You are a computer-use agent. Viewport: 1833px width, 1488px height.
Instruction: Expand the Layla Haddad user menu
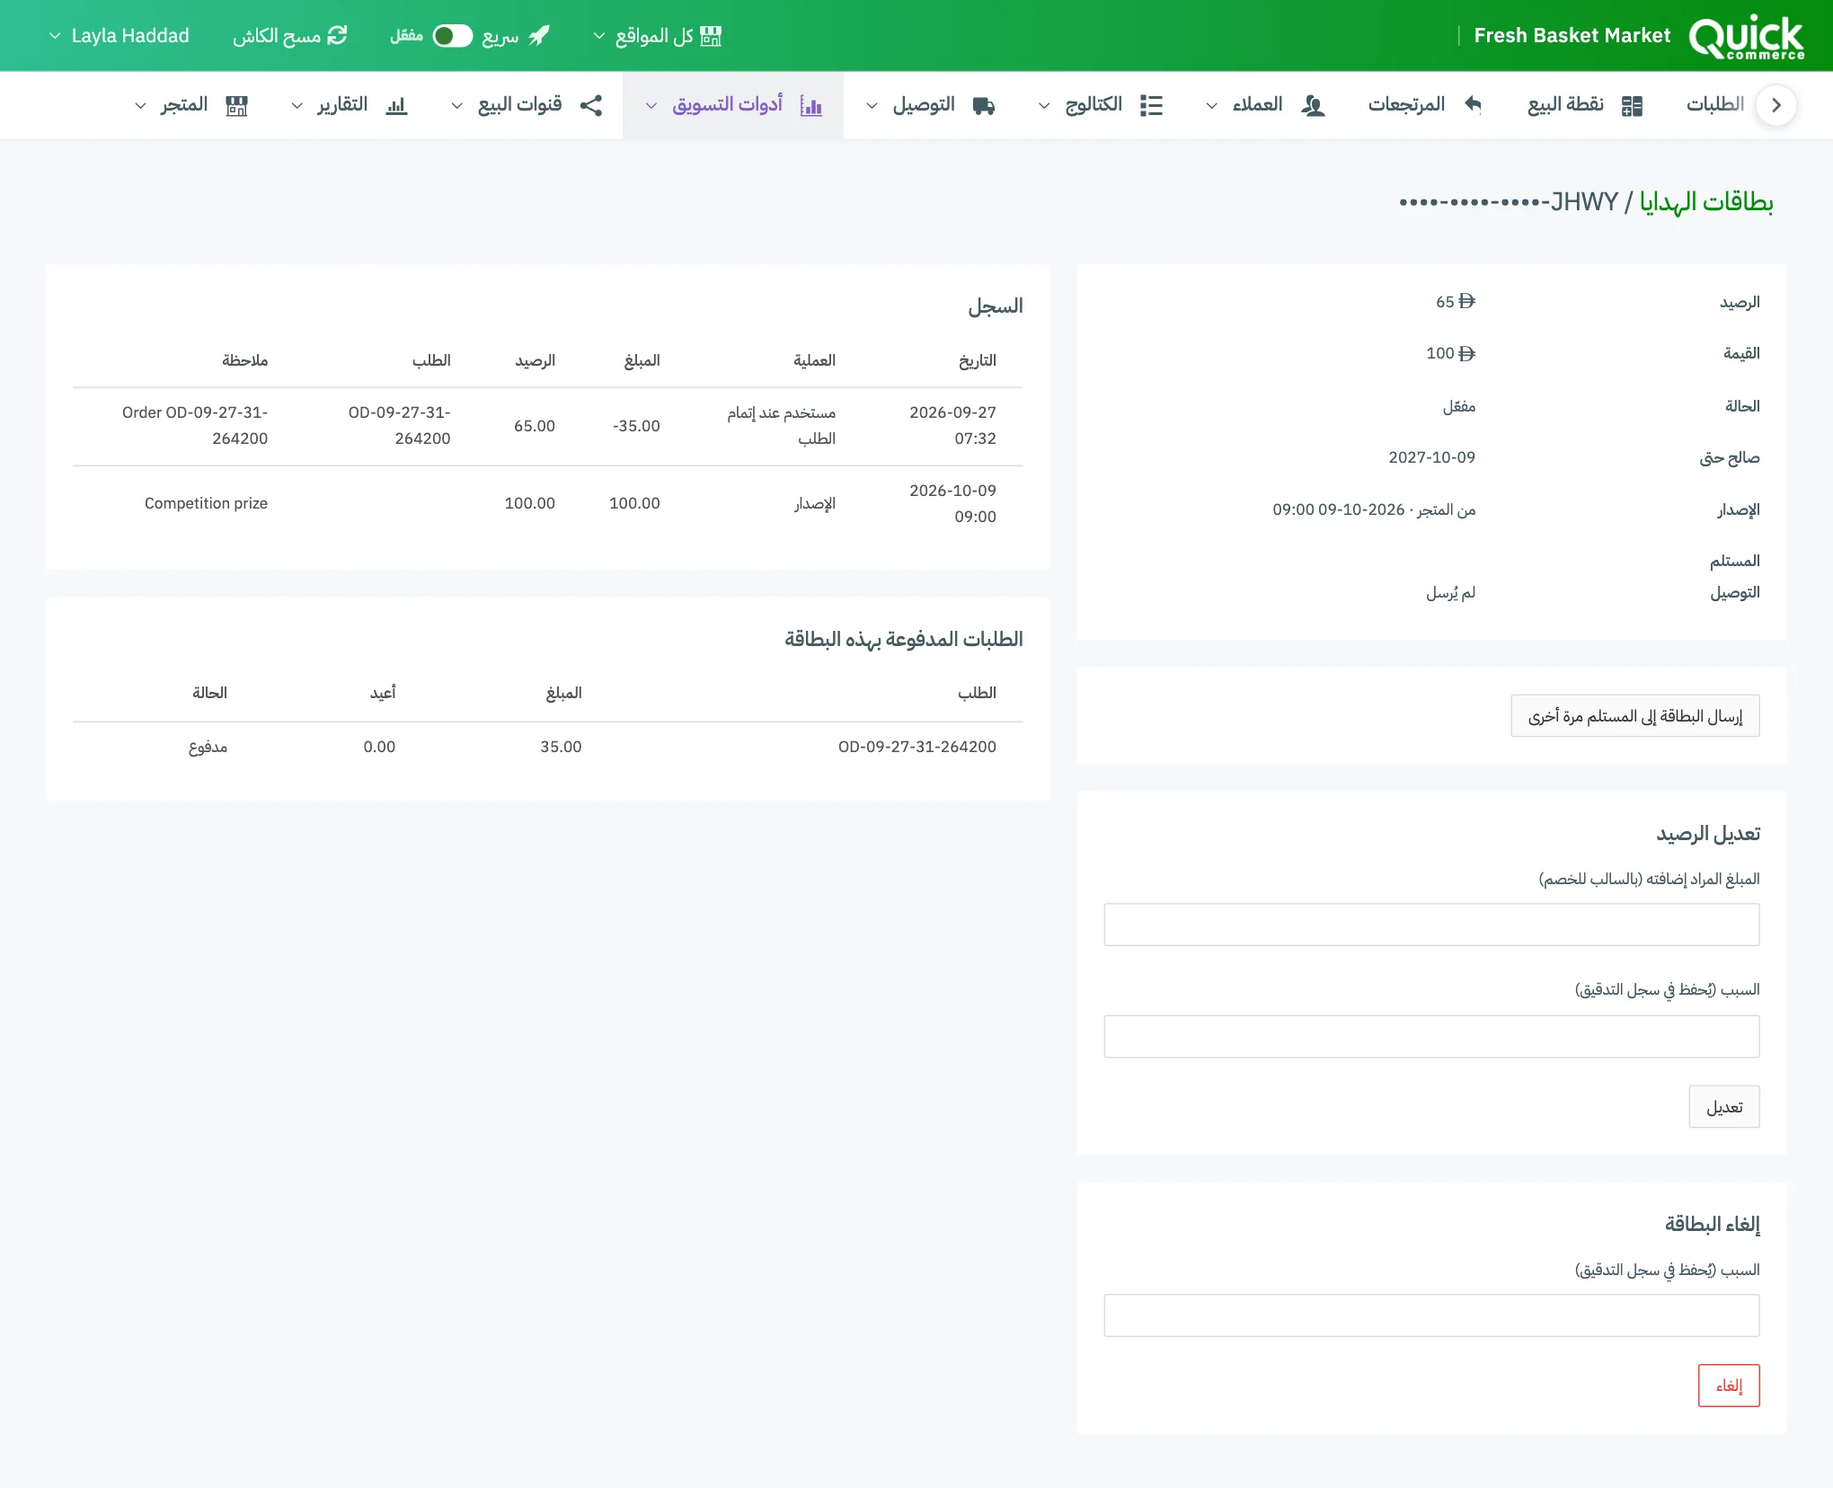[119, 36]
